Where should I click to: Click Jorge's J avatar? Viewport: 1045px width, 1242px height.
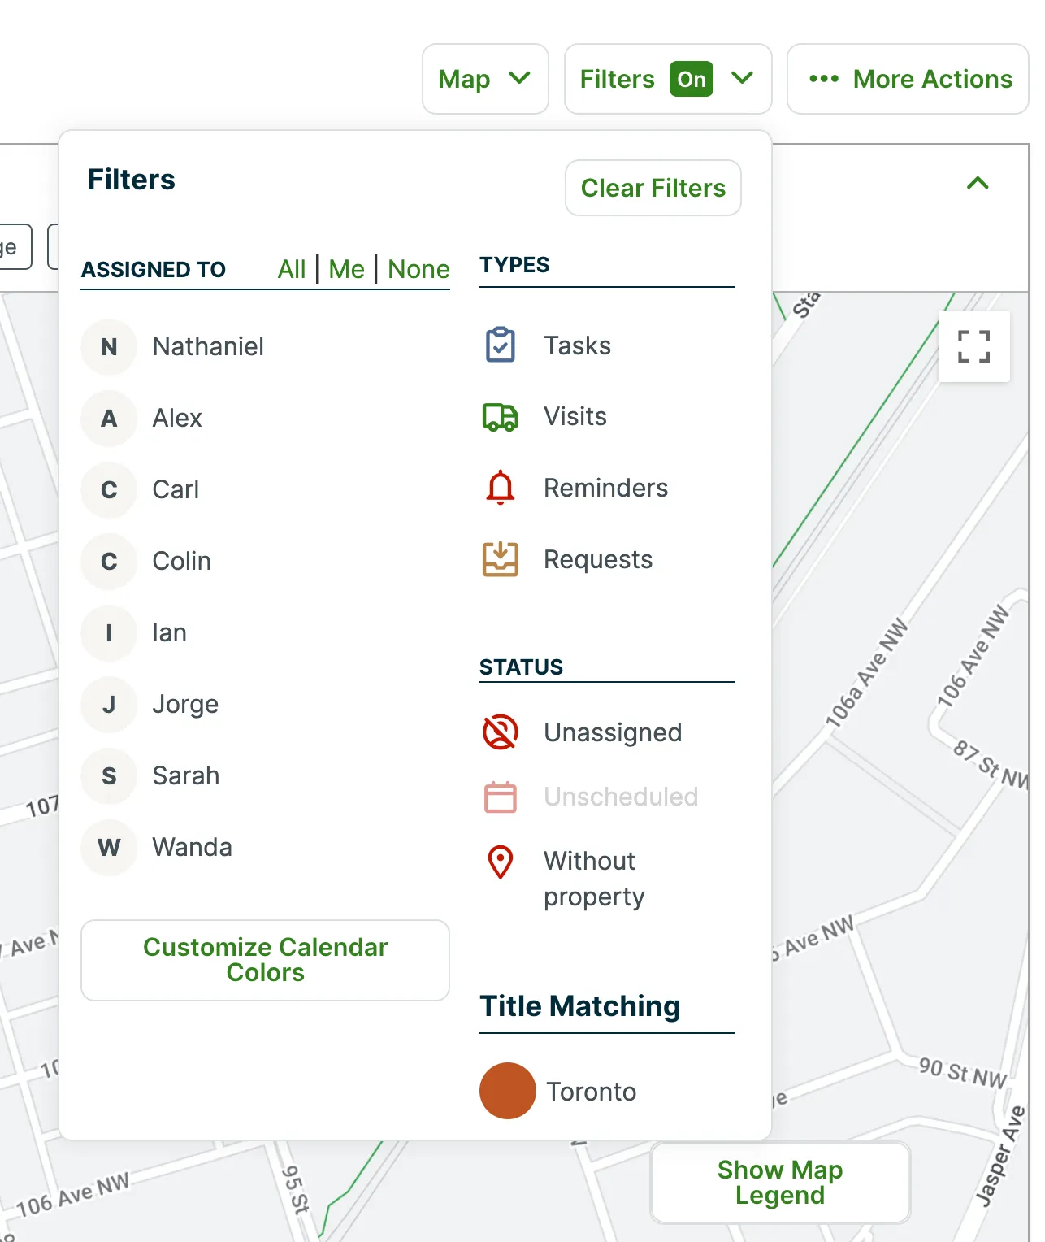click(109, 705)
